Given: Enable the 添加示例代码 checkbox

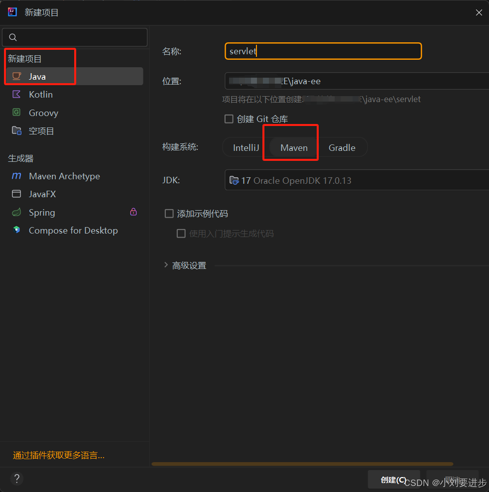Looking at the screenshot, I should pyautogui.click(x=169, y=214).
